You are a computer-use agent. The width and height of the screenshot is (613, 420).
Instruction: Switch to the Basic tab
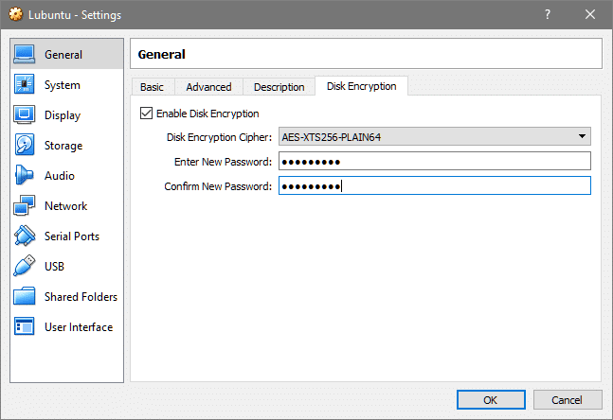coord(152,87)
